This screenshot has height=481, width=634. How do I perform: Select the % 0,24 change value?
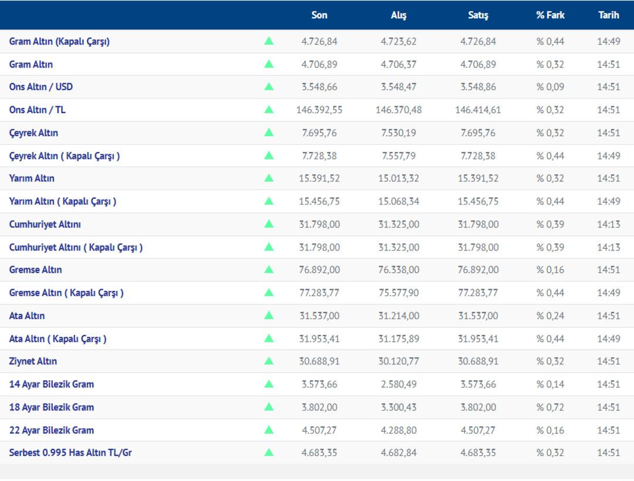[x=550, y=316]
